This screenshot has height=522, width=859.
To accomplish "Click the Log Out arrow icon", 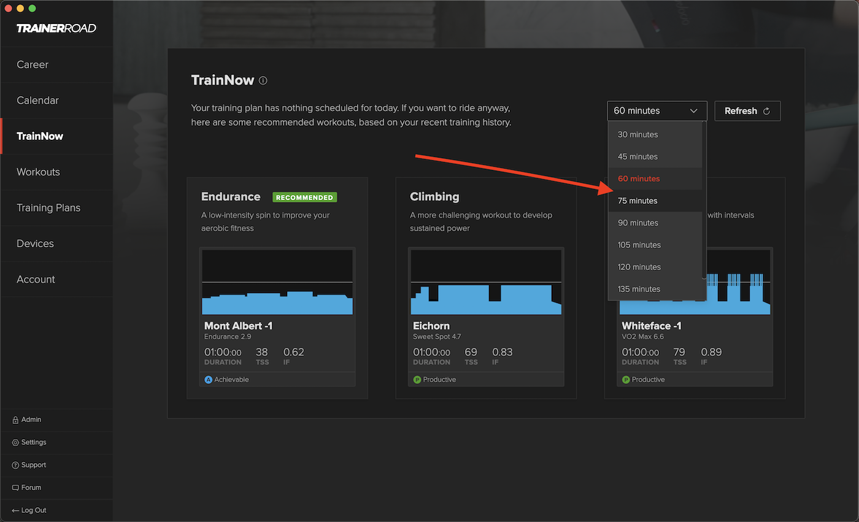I will (x=15, y=510).
